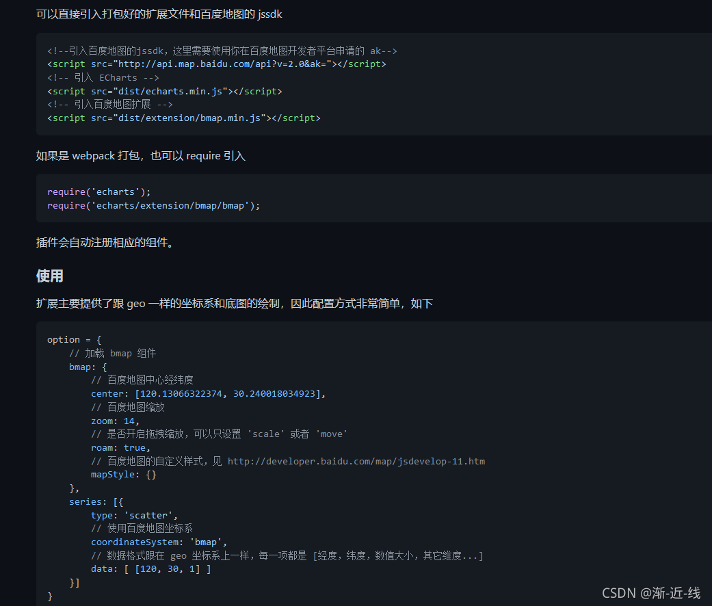Click the comment '<!-- 引入百度地图扩展 -->'

point(110,105)
